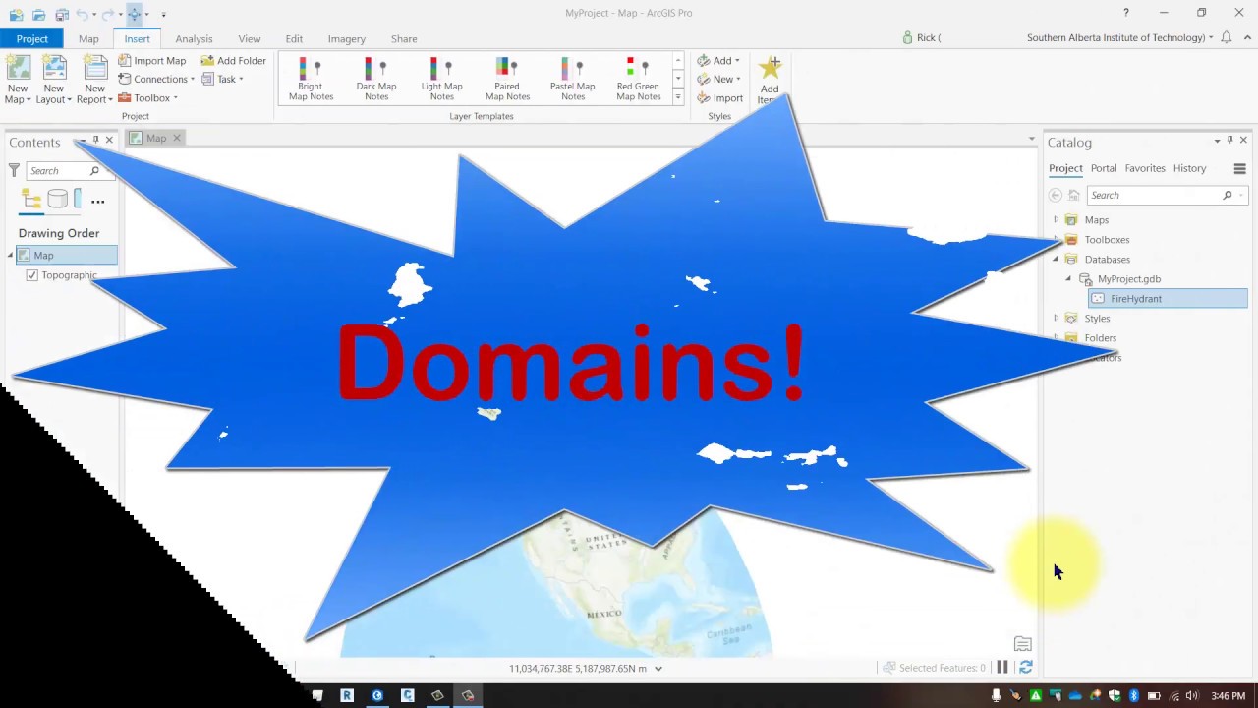
Task: Expand the Layer Templates gallery
Action: click(x=677, y=97)
